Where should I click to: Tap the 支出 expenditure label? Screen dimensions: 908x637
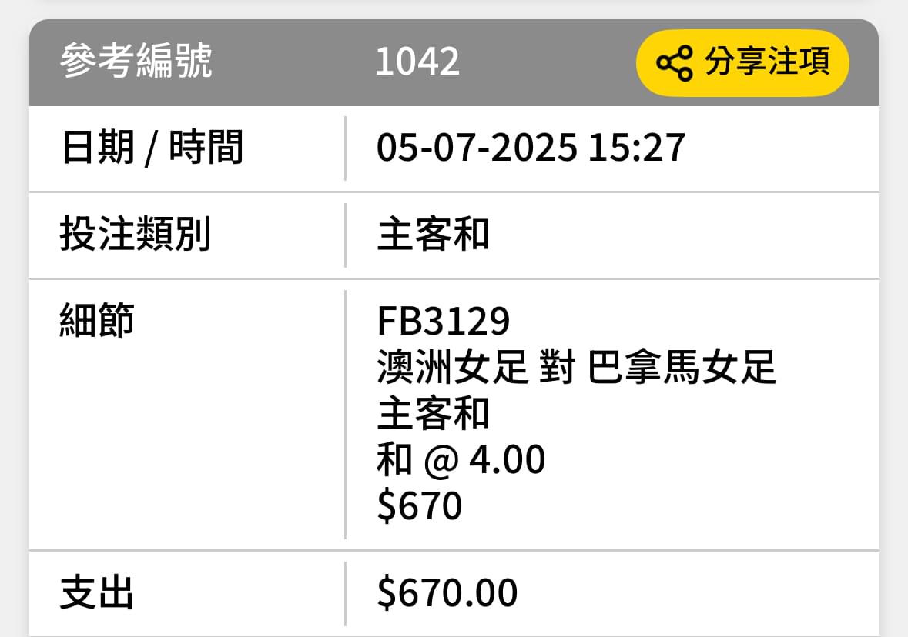point(97,593)
